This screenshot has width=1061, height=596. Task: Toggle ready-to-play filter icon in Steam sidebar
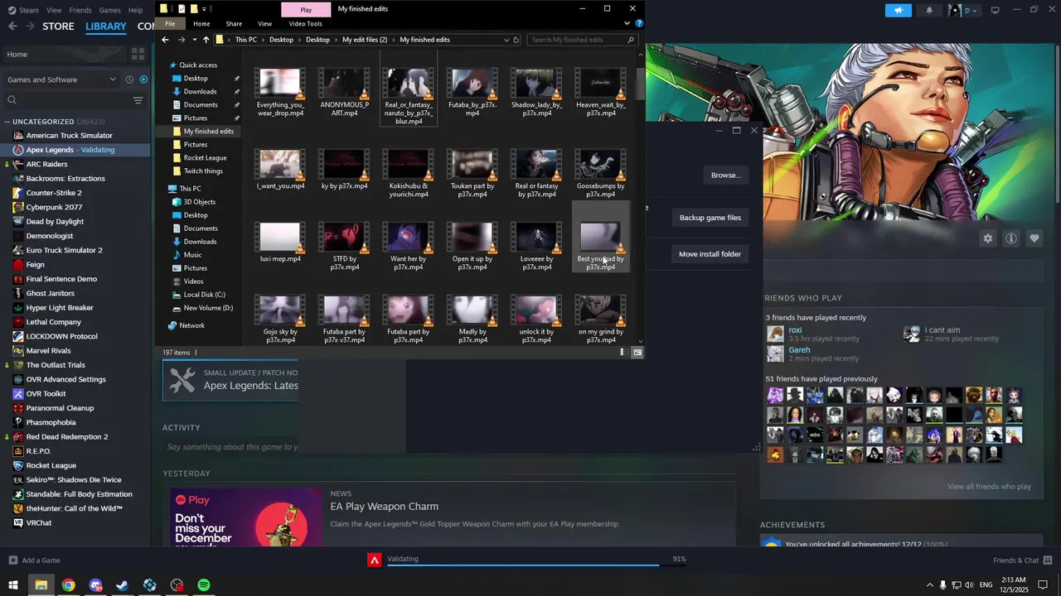[143, 79]
